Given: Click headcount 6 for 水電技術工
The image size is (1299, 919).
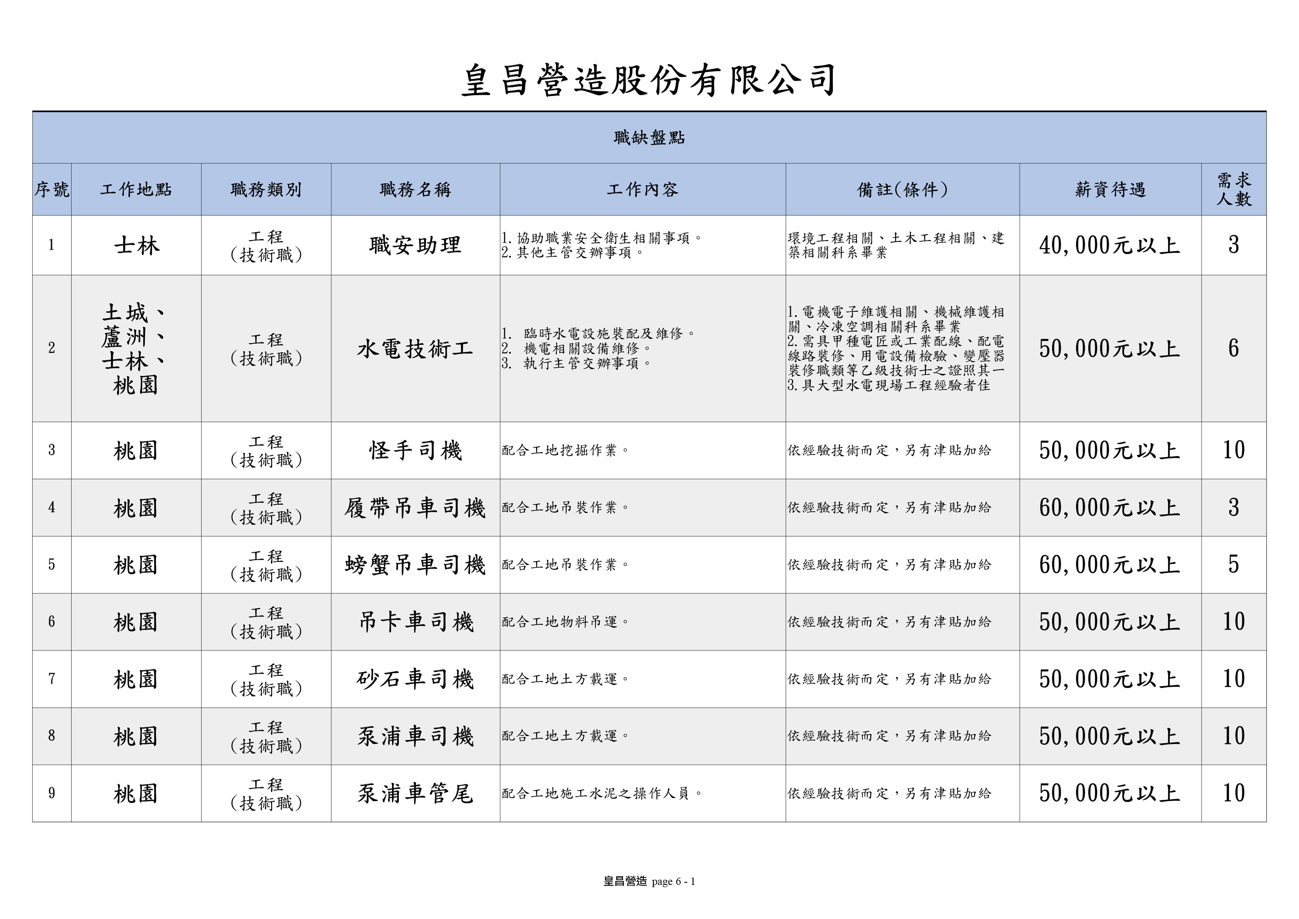Looking at the screenshot, I should click(x=1234, y=348).
